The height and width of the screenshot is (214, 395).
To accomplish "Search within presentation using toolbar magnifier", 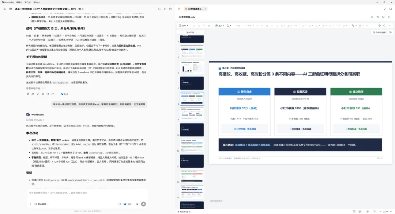I will (x=384, y=26).
